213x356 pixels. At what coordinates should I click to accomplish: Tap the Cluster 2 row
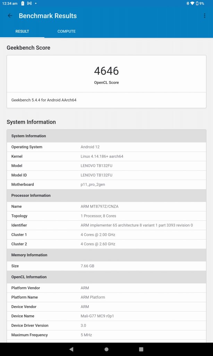(x=106, y=244)
